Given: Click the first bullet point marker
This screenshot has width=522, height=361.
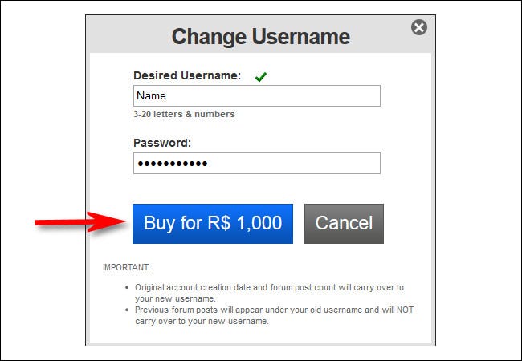Looking at the screenshot, I should click(128, 287).
